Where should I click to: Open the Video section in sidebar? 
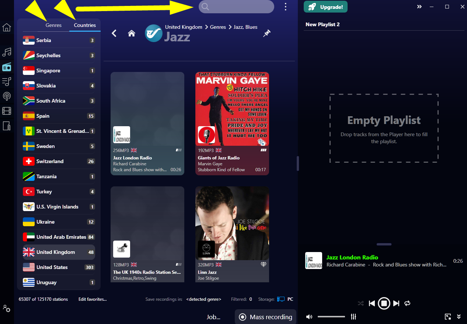pyautogui.click(x=7, y=111)
